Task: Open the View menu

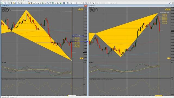Action: pyautogui.click(x=5, y=1)
